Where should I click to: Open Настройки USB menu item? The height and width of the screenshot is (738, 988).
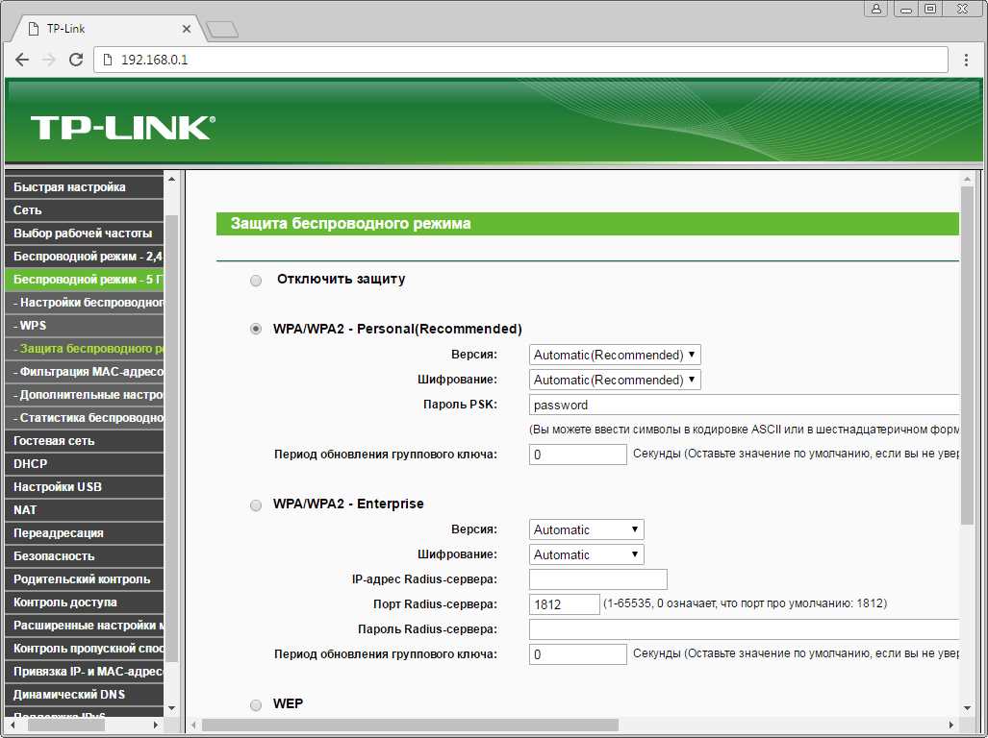click(x=84, y=487)
